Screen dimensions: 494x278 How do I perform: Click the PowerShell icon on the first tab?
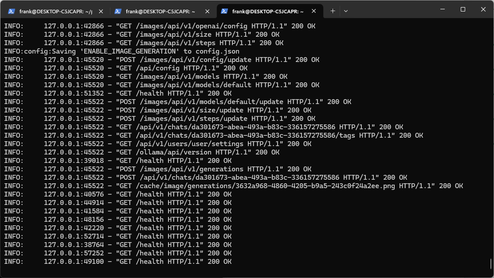(x=12, y=12)
